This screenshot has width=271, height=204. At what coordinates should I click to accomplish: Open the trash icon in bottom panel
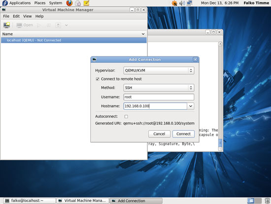[267, 201]
